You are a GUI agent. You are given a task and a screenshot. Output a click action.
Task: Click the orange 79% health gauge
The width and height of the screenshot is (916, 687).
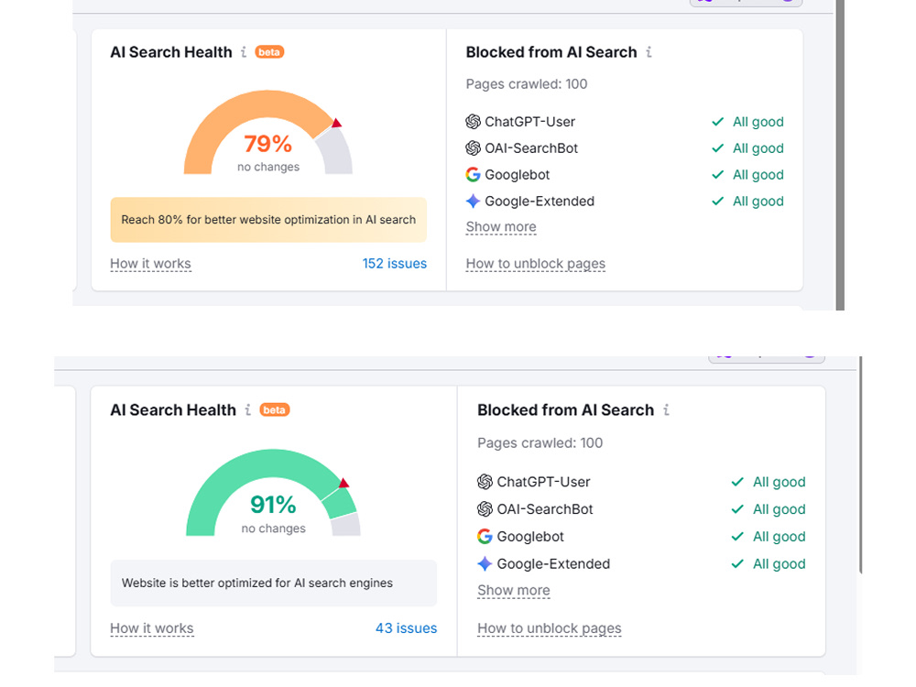pos(268,132)
